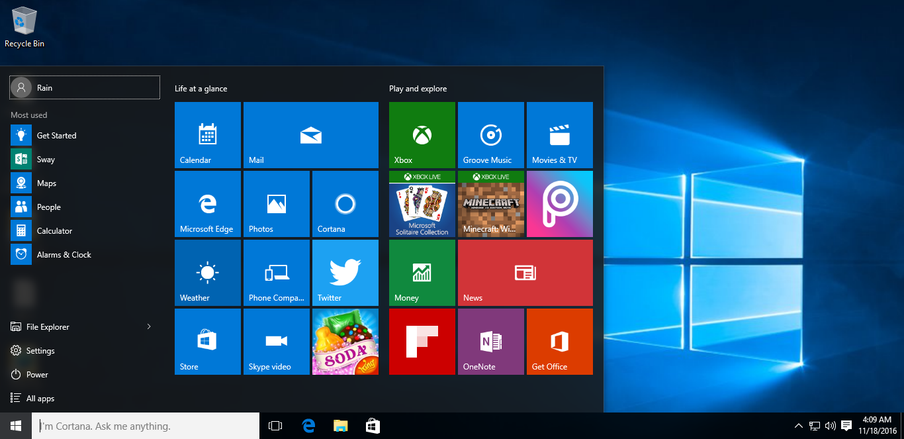The width and height of the screenshot is (904, 439).
Task: Focus the Cortana search box
Action: point(146,426)
